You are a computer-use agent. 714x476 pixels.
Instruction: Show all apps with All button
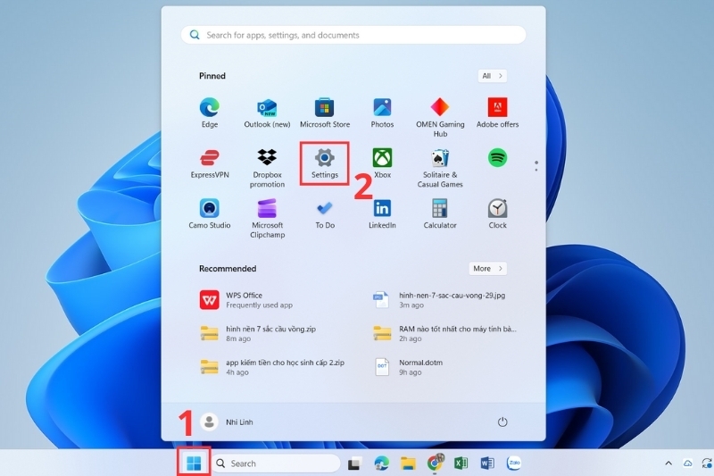coord(493,76)
